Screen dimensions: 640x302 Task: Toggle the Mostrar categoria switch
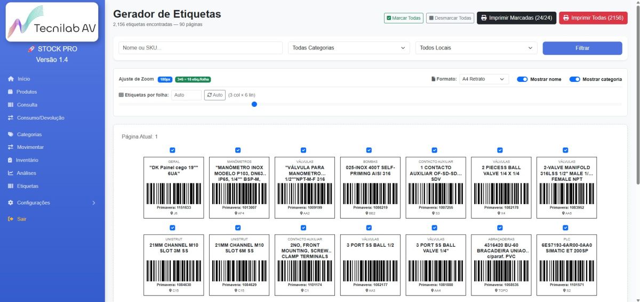point(574,79)
